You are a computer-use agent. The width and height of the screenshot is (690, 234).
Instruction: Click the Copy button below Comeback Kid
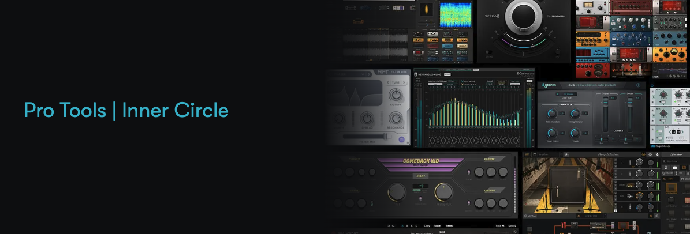(x=427, y=225)
